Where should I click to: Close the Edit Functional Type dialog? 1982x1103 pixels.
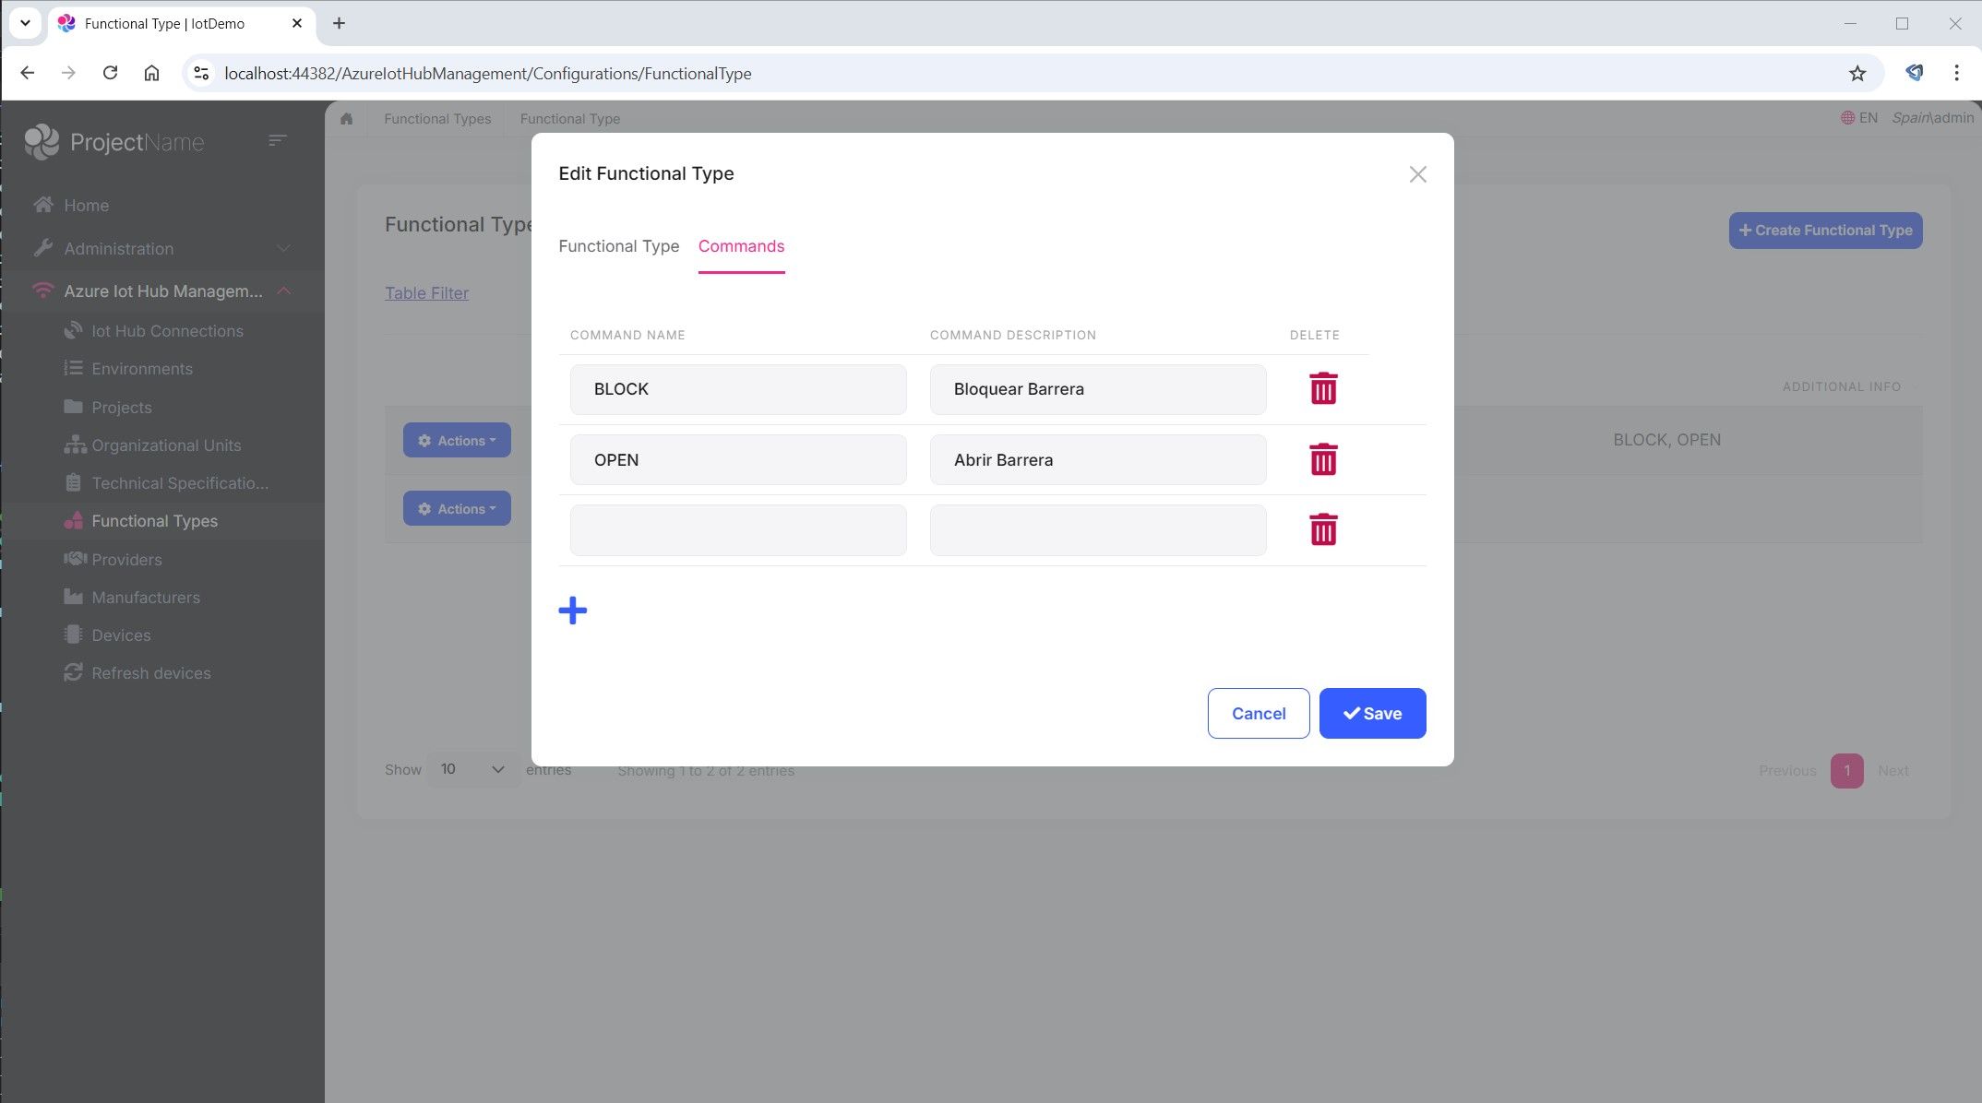pos(1417,174)
